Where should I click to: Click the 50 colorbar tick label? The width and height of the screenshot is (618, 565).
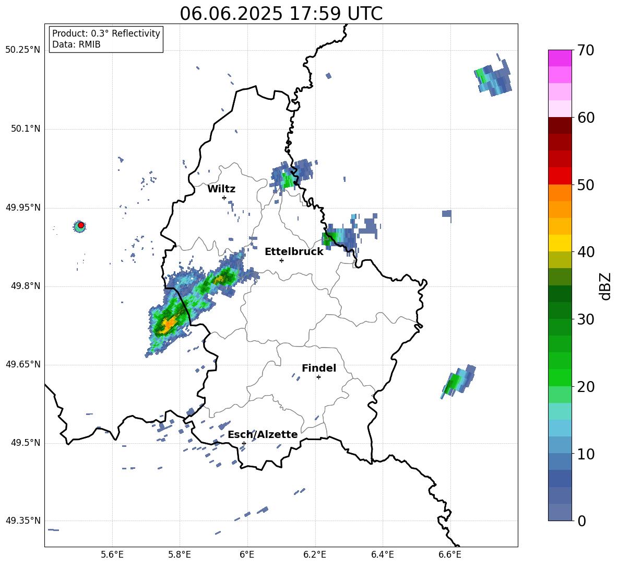click(x=586, y=185)
